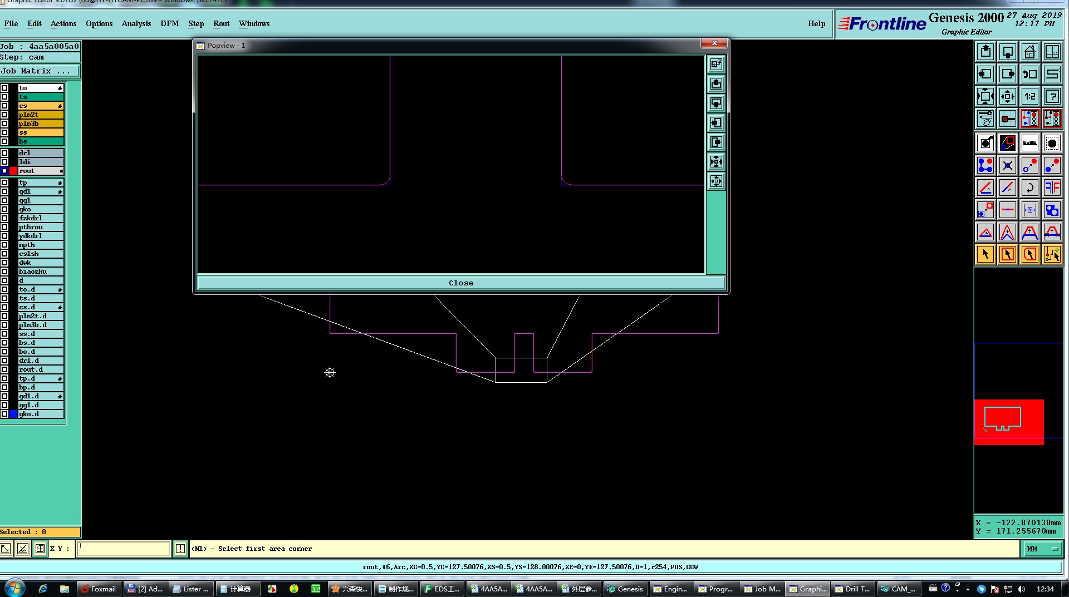Click the pan right view icon
This screenshot has width=1069, height=597.
click(x=1008, y=74)
